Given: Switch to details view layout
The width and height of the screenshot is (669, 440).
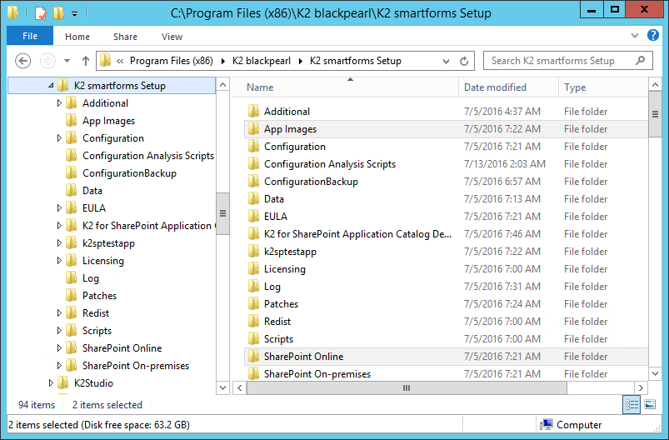Looking at the screenshot, I should click(x=632, y=404).
